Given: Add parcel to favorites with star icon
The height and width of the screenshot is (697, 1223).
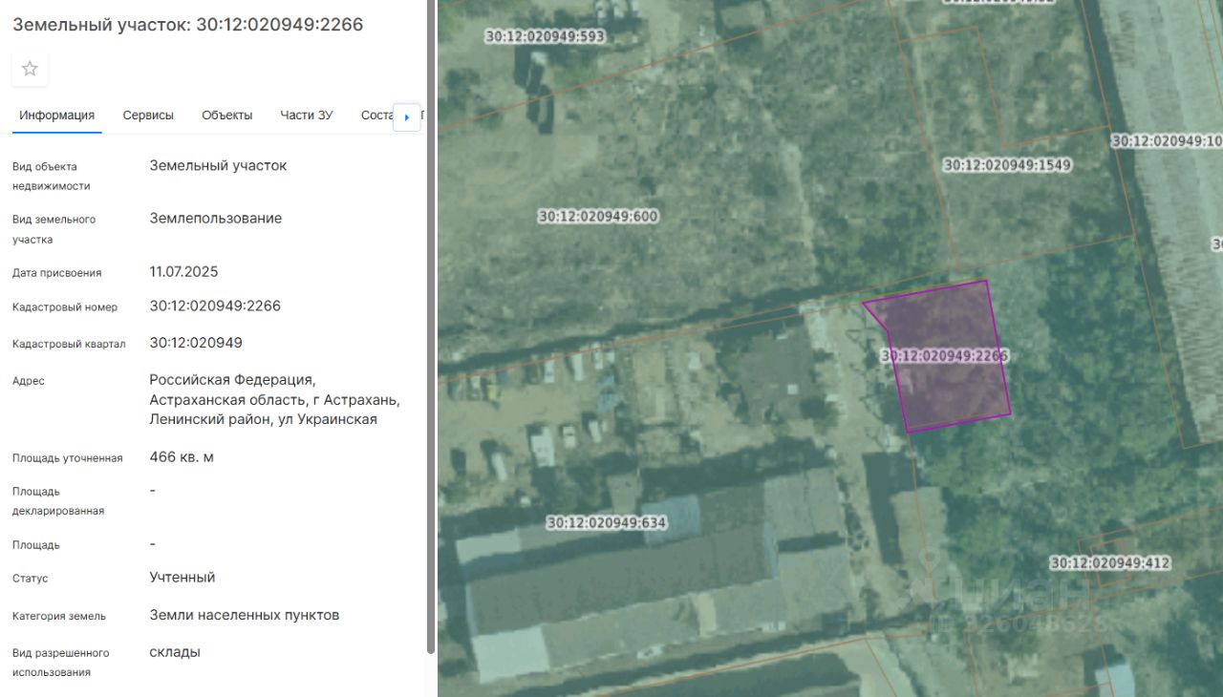Looking at the screenshot, I should (x=30, y=69).
